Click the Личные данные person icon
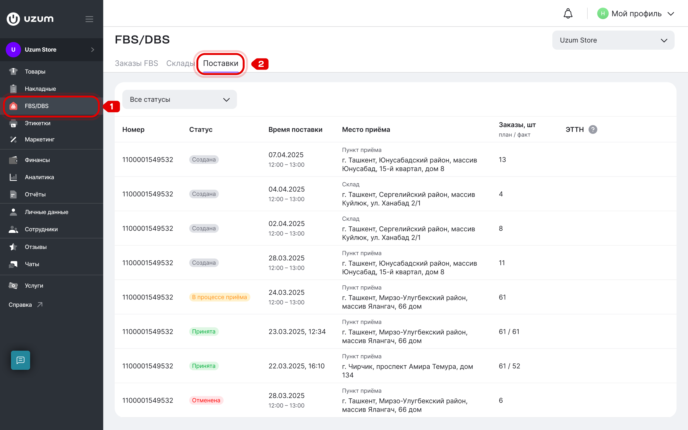The image size is (688, 430). click(13, 212)
